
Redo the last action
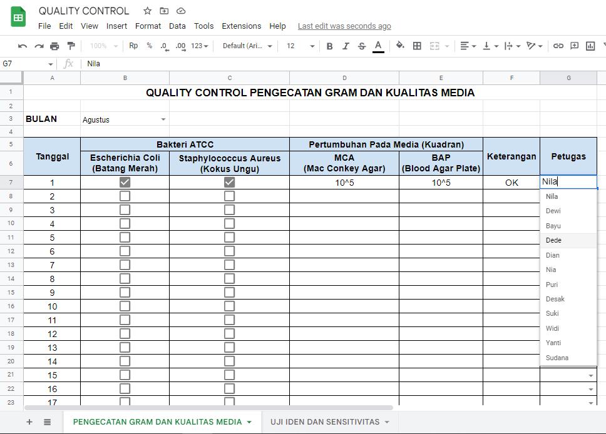pos(39,46)
